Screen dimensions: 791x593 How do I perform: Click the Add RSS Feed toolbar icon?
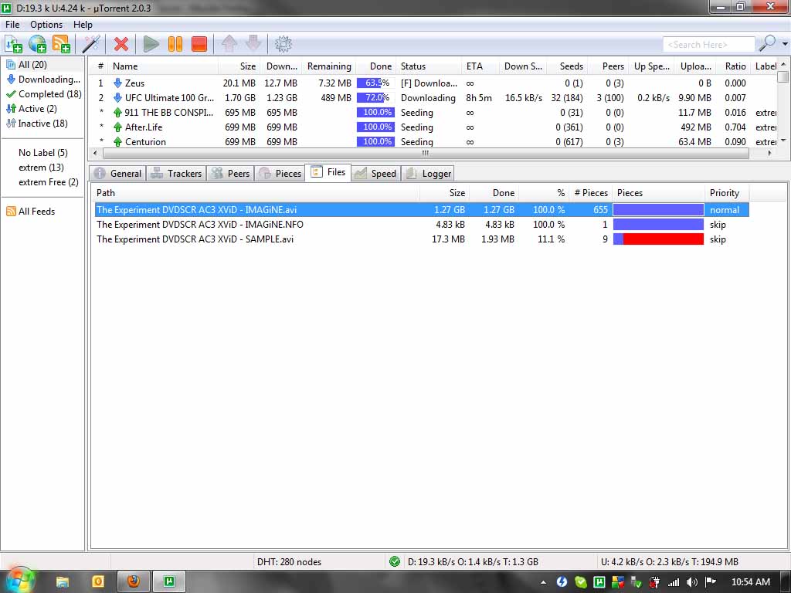tap(61, 44)
